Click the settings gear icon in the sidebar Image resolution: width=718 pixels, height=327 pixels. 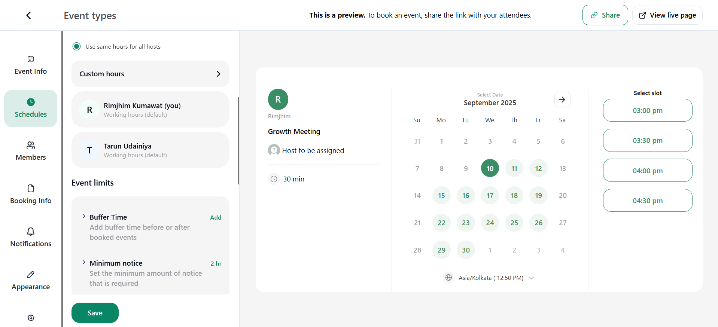click(31, 318)
